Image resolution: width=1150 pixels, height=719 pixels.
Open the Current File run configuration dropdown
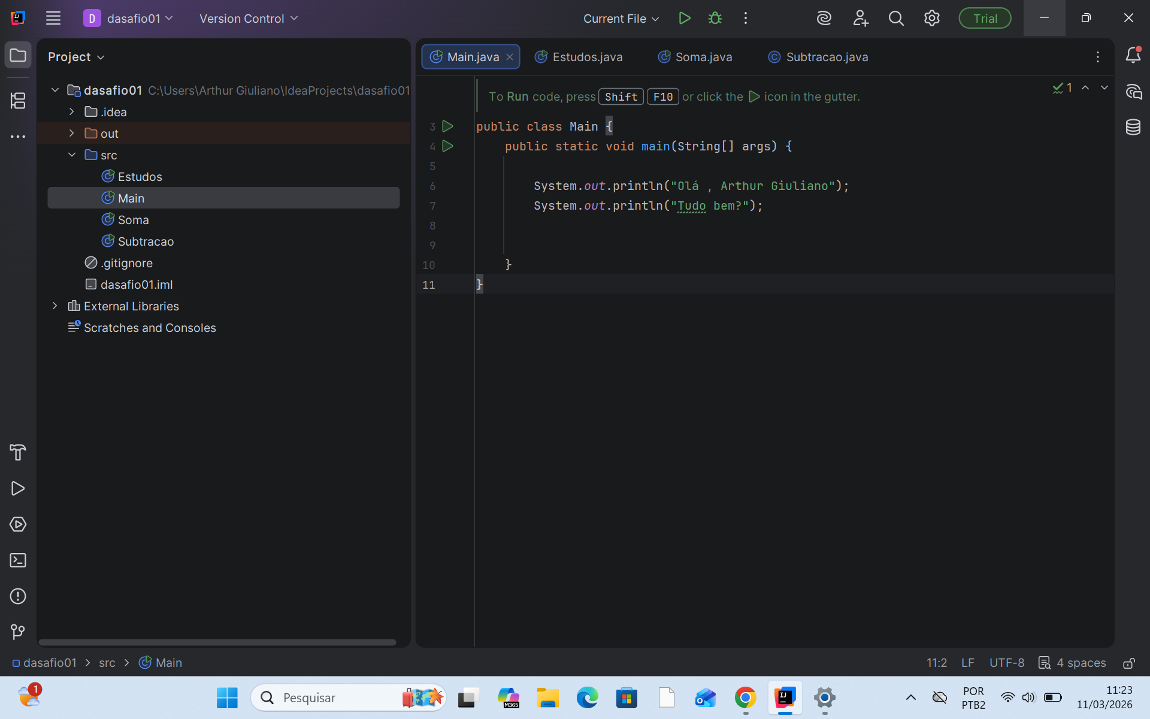click(x=621, y=19)
